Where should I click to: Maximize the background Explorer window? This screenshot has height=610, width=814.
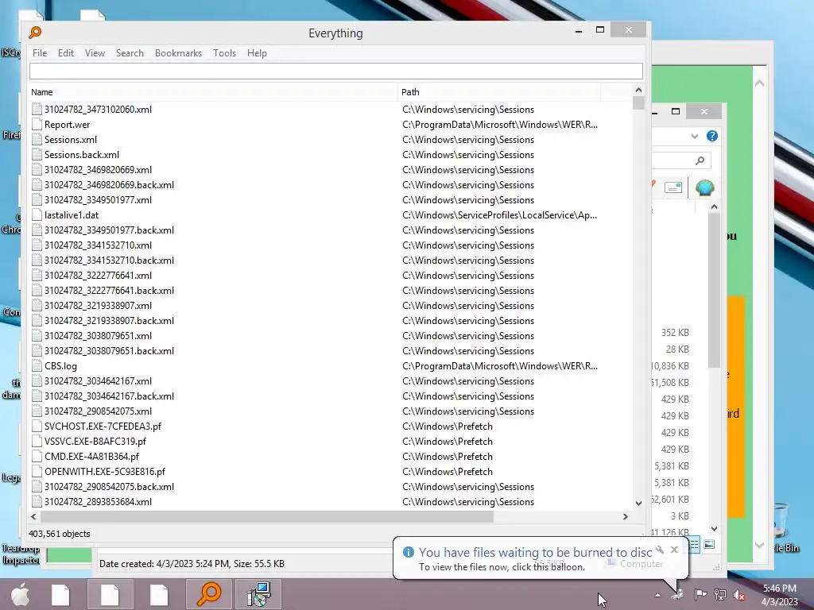(x=676, y=111)
